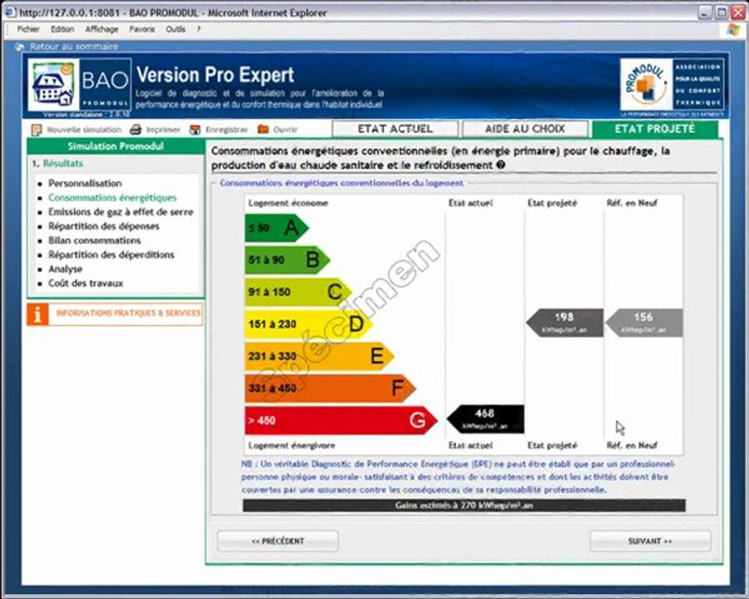Viewport: 749px width, 599px height.
Task: Open the Analyse item
Action: click(x=66, y=269)
